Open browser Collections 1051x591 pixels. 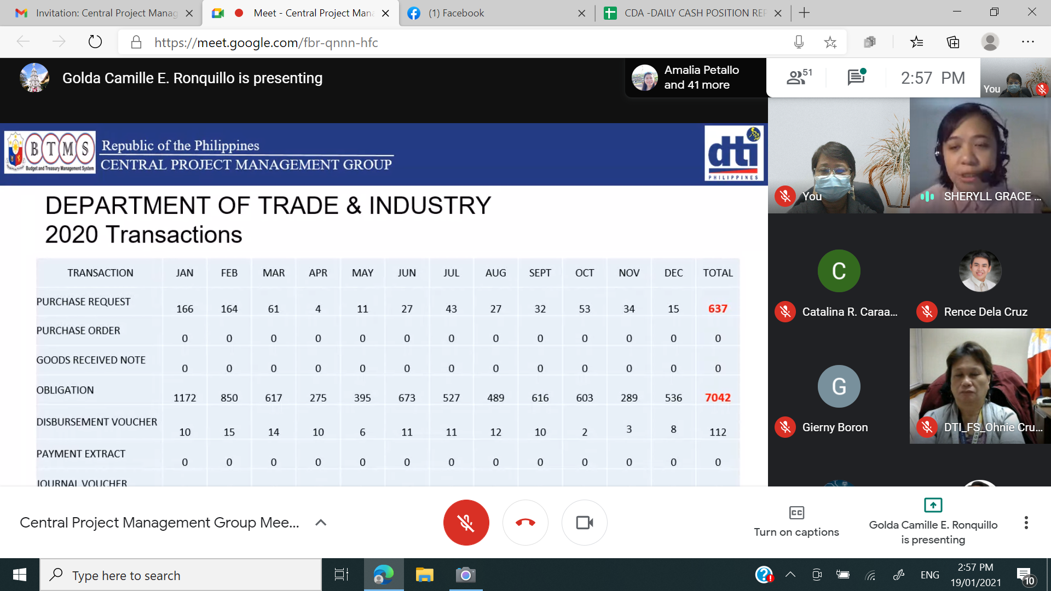(953, 42)
